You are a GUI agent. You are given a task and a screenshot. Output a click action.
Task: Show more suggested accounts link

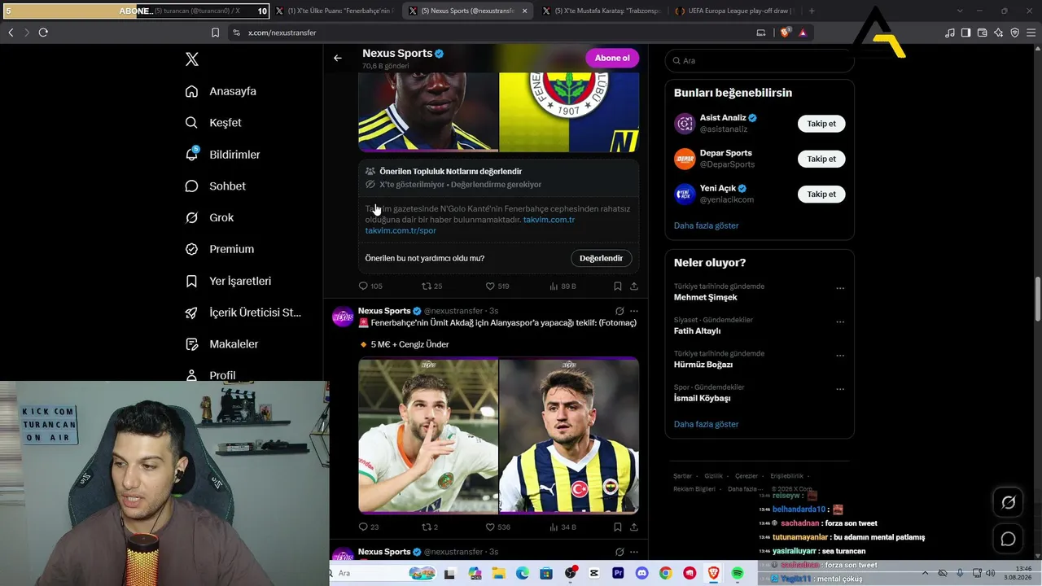click(x=706, y=225)
